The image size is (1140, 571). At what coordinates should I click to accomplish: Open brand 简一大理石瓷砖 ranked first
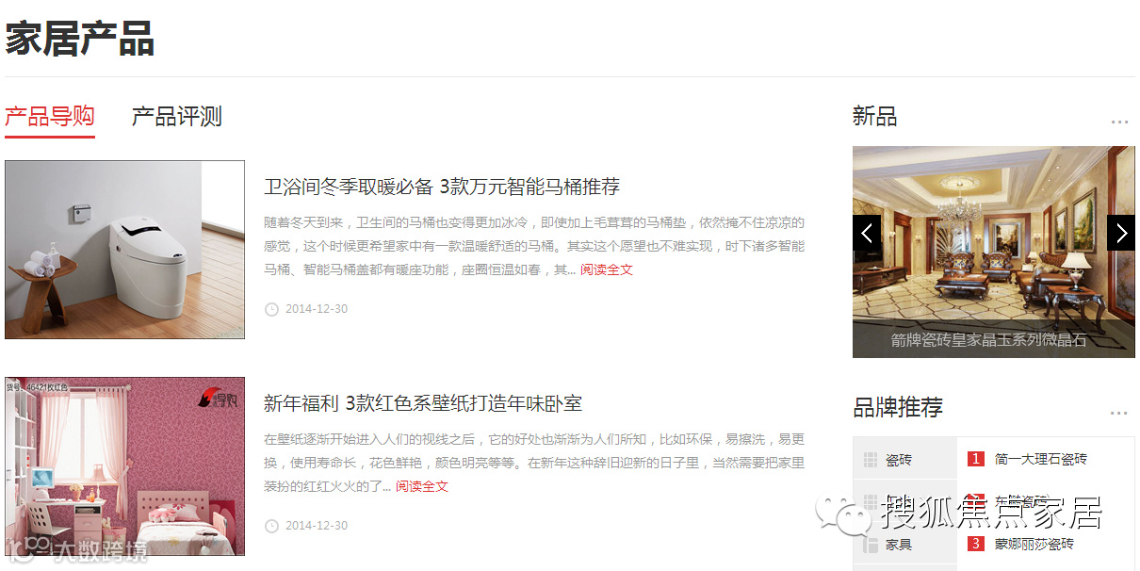(x=1041, y=459)
